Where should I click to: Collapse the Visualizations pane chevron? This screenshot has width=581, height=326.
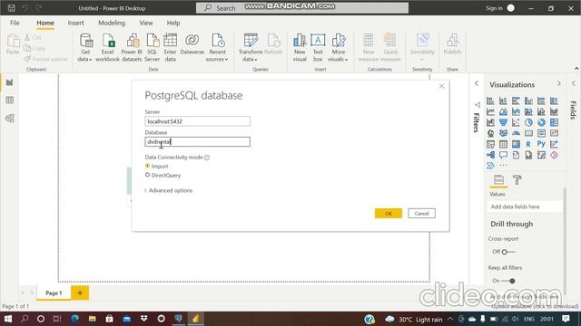[x=559, y=84]
